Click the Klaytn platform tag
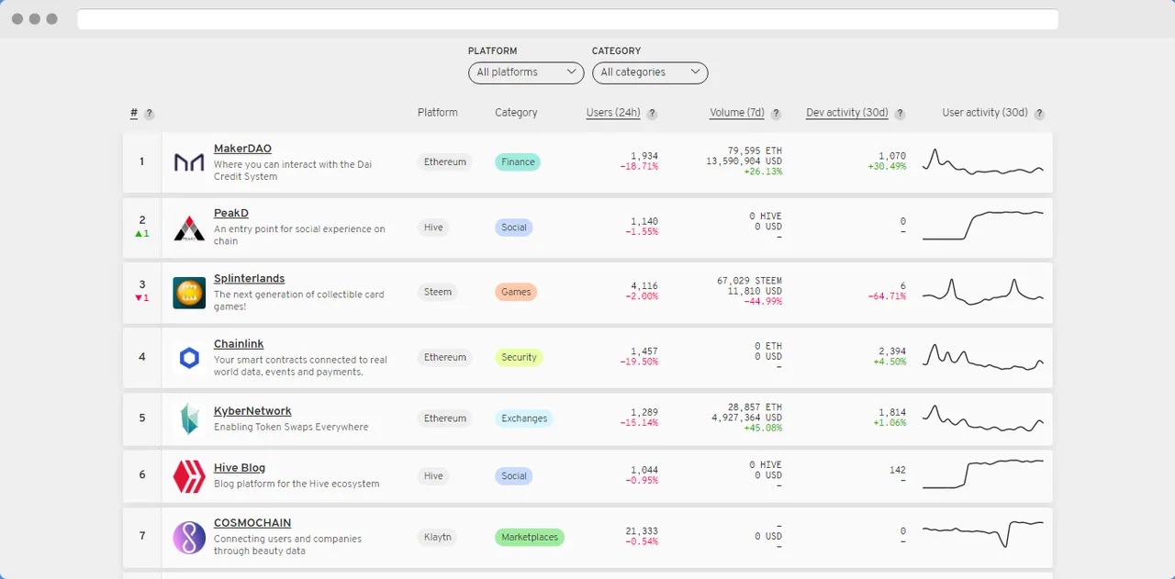The width and height of the screenshot is (1175, 579). 438,537
